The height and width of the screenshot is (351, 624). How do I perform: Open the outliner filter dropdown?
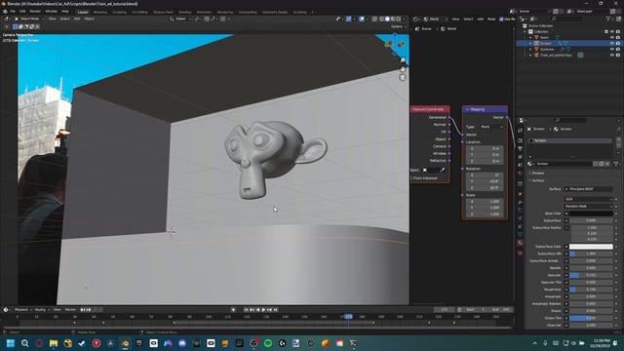click(609, 19)
